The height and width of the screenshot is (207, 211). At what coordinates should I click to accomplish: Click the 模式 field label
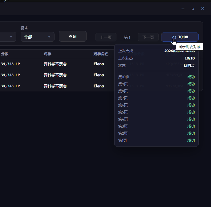tap(24, 28)
